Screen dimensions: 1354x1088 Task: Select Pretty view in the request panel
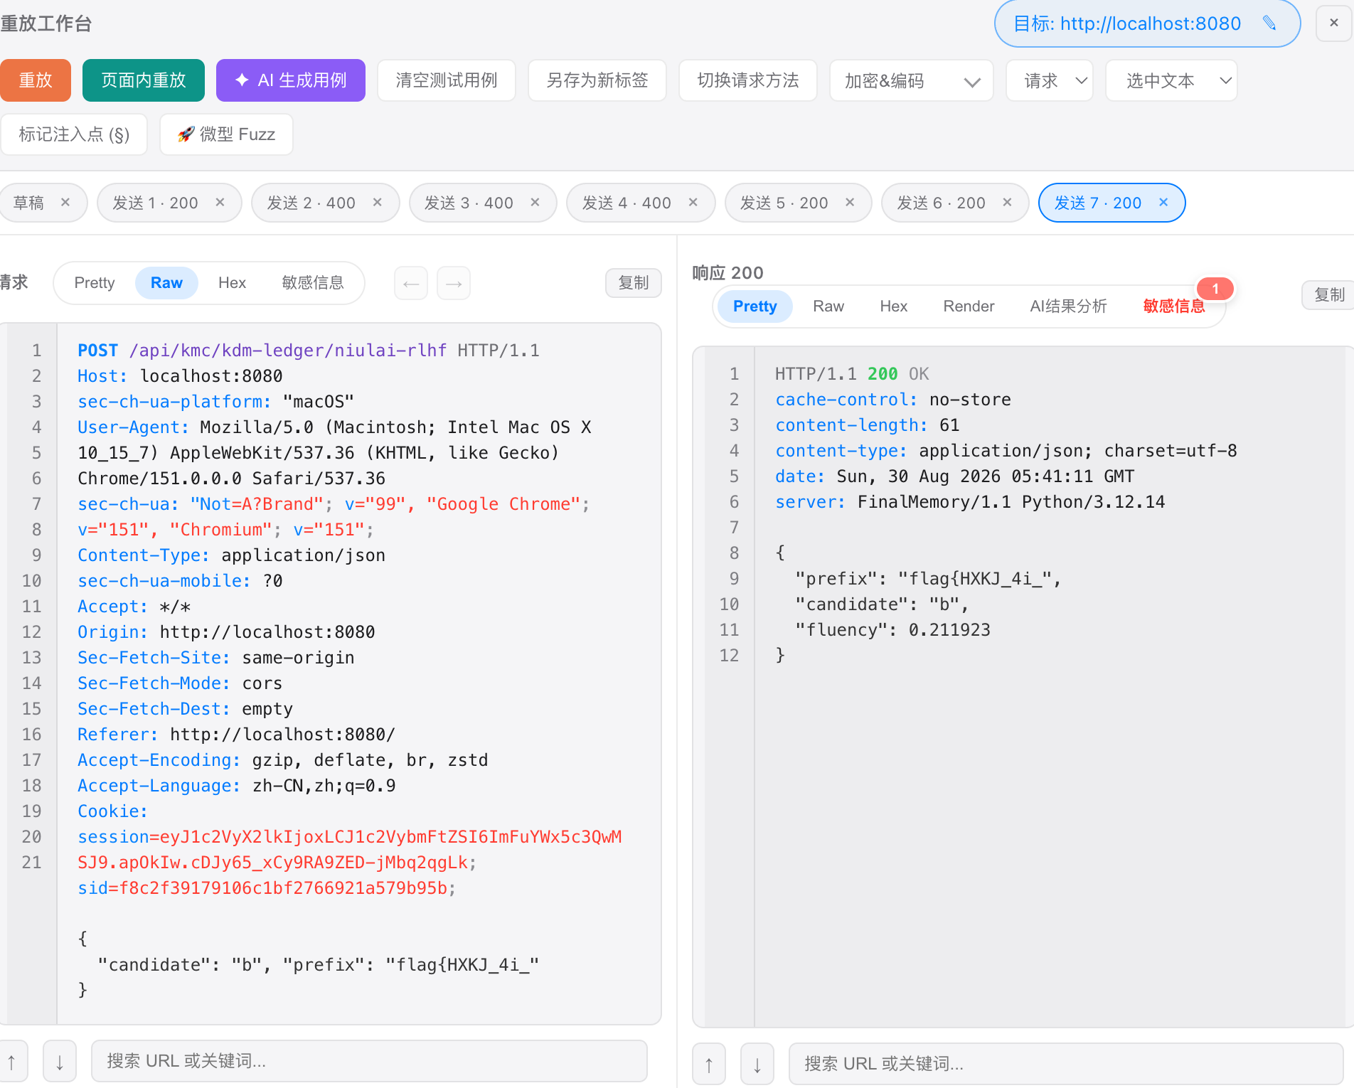point(95,283)
